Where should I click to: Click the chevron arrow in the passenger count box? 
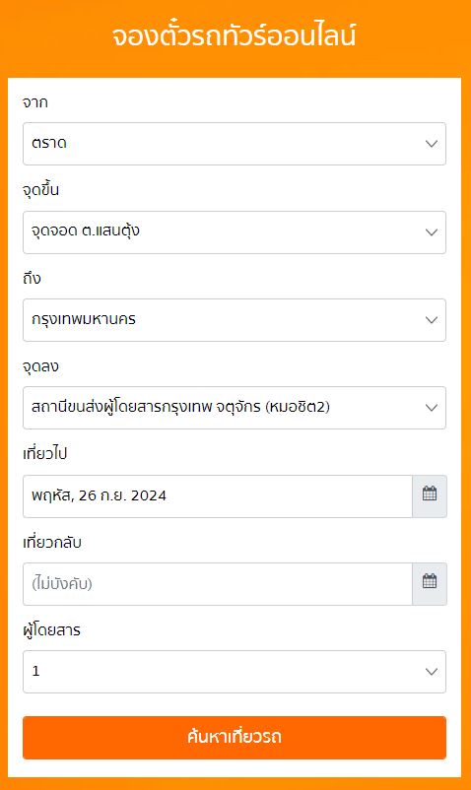click(432, 672)
